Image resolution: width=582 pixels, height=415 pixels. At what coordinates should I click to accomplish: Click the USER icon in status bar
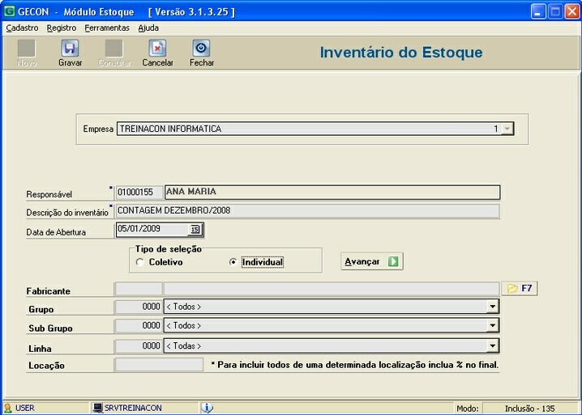7,408
